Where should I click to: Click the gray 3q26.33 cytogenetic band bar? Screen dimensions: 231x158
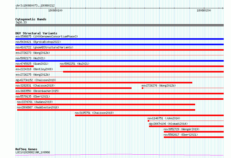[119, 25]
